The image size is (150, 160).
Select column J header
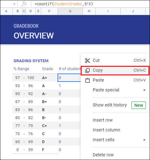133,11
